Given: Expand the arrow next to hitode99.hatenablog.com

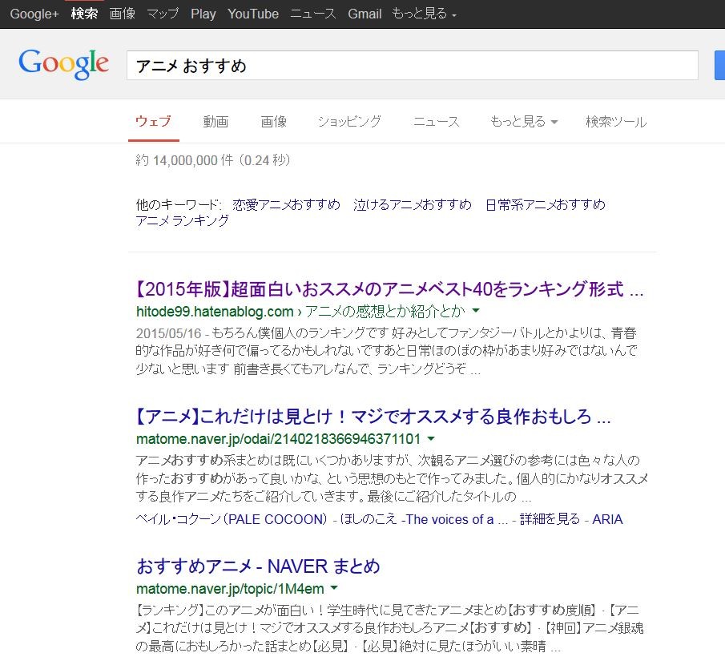Looking at the screenshot, I should coord(476,311).
